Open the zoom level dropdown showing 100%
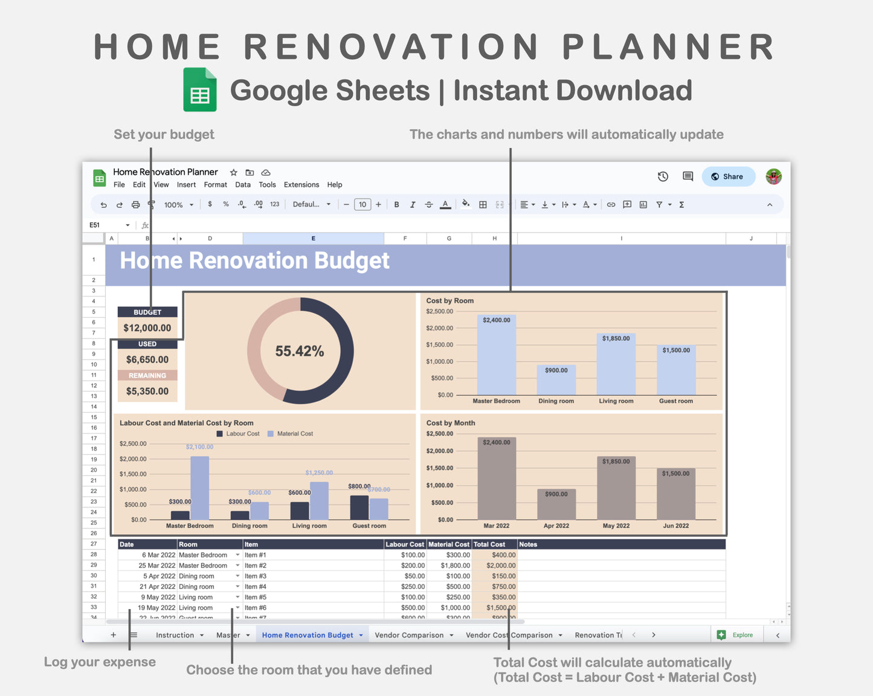Screen dimensions: 873x696 pos(178,204)
